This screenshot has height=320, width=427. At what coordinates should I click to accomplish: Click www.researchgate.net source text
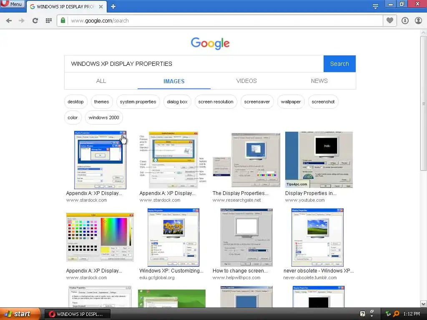[237, 200]
